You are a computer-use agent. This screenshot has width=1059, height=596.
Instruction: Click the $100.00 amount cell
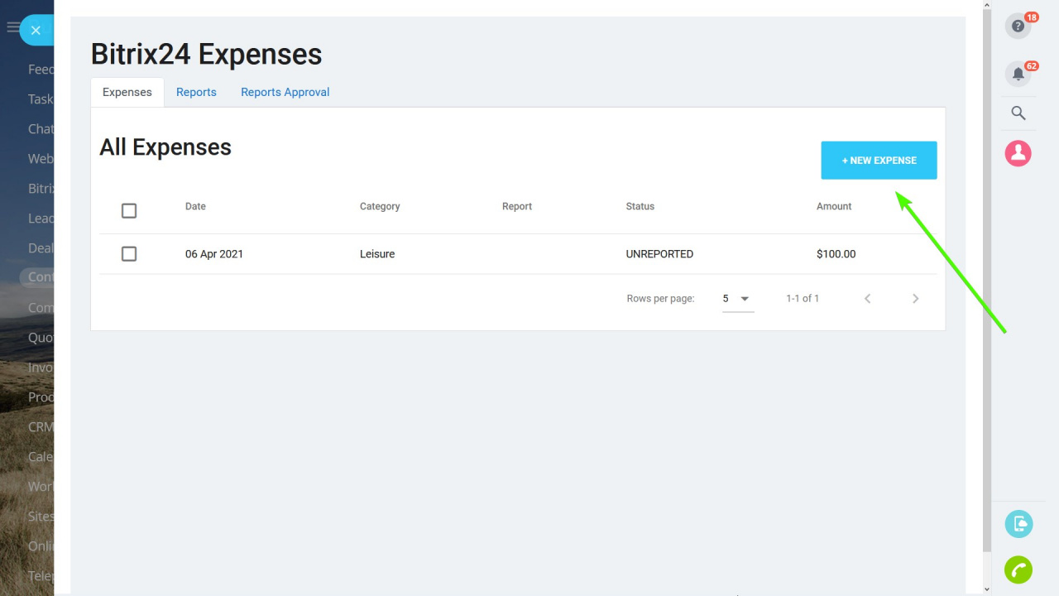point(836,254)
